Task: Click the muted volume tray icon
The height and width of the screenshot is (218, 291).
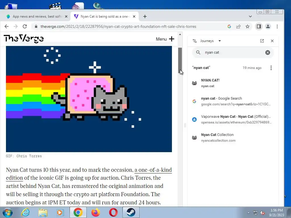Action: [x=262, y=213]
